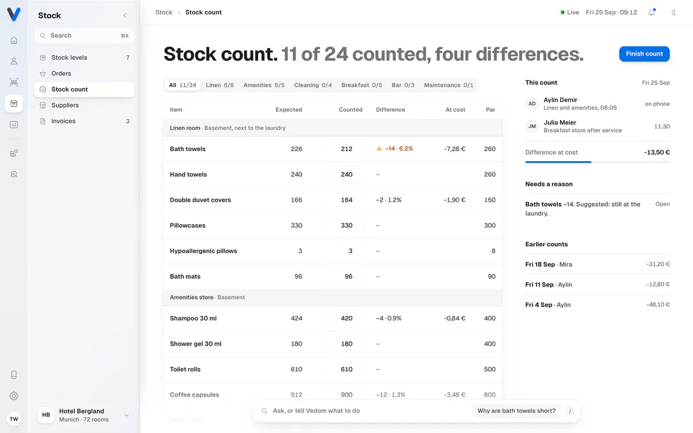Screen dimensions: 693x433
Task: Select the All 11/24 tab
Action: point(183,85)
